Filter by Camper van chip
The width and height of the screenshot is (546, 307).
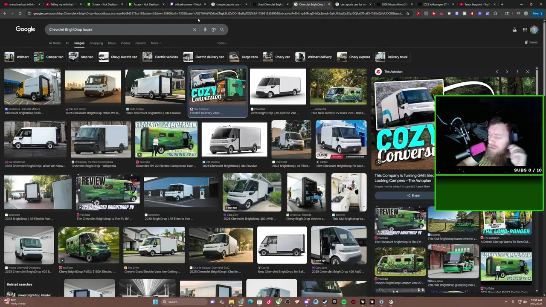click(x=49, y=57)
